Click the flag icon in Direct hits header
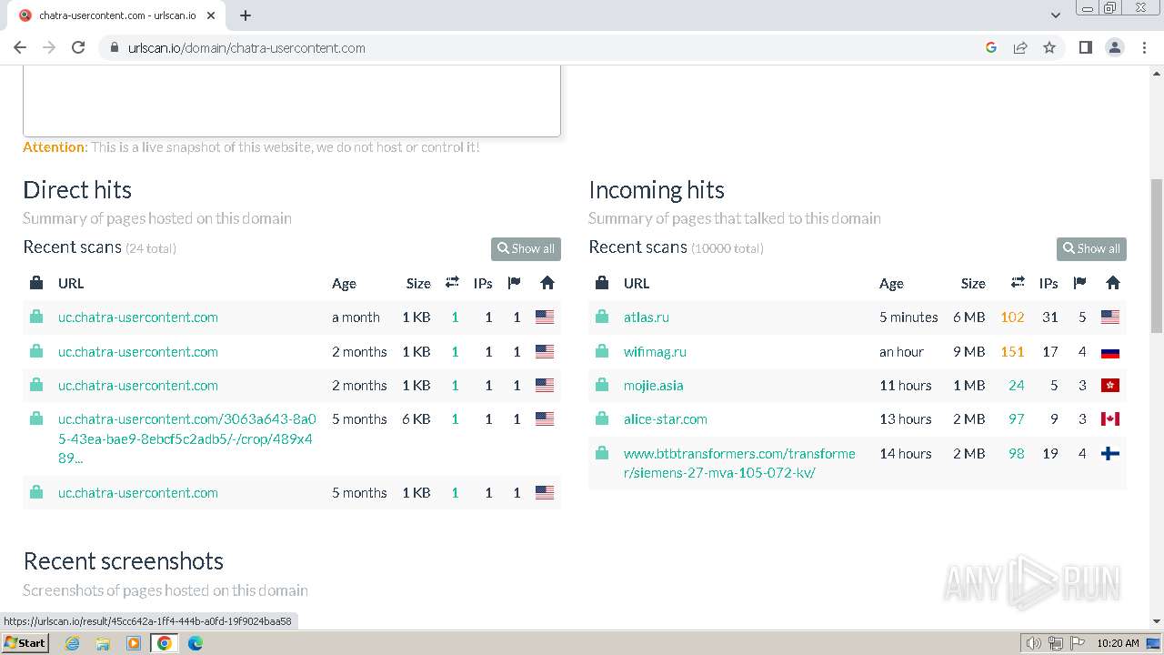1164x655 pixels. click(514, 283)
